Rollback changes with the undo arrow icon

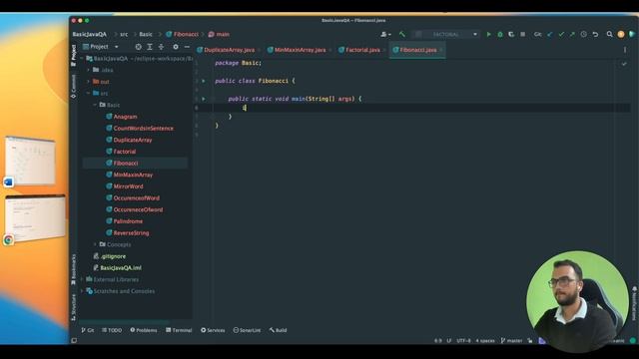[x=595, y=35]
